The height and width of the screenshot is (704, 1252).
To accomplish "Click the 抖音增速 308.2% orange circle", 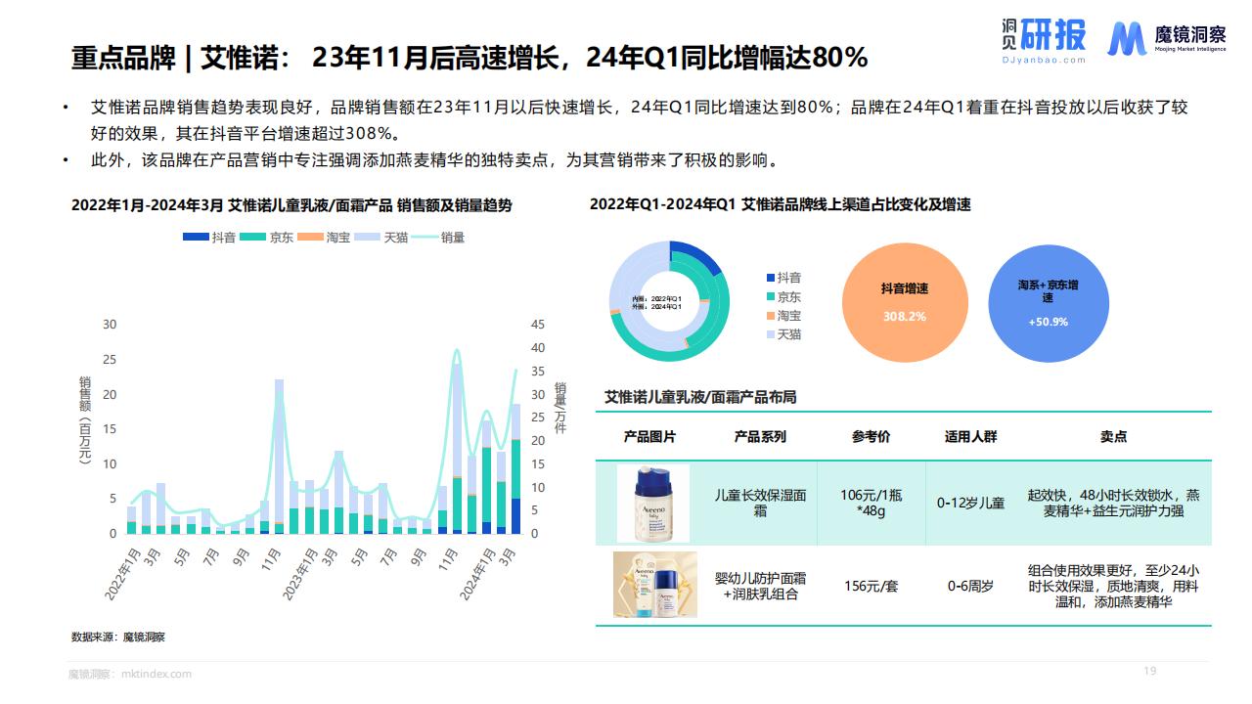I will pyautogui.click(x=904, y=303).
